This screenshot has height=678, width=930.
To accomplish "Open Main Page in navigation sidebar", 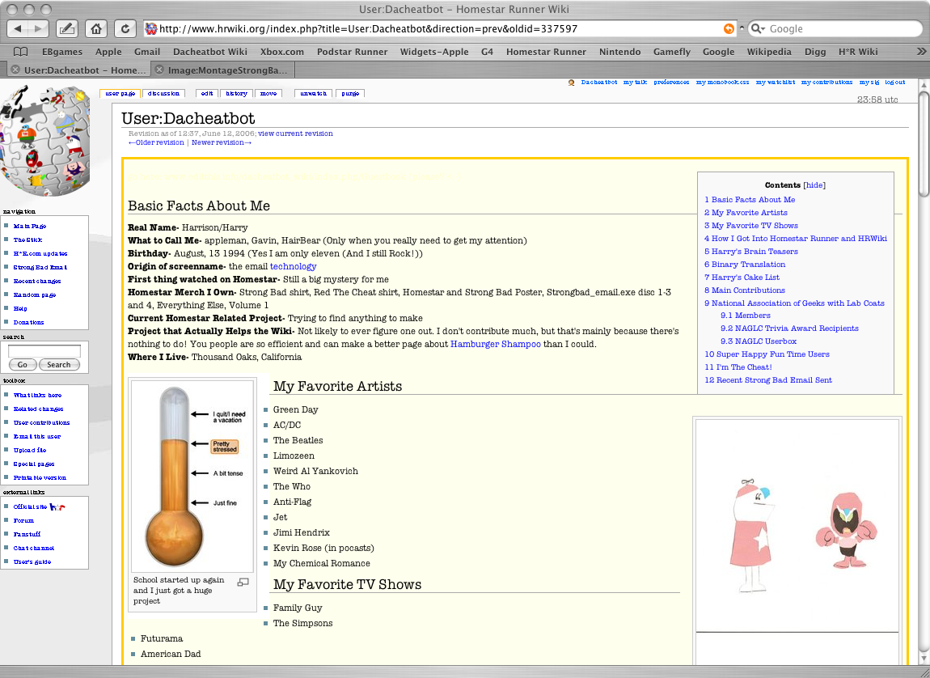I will (30, 226).
